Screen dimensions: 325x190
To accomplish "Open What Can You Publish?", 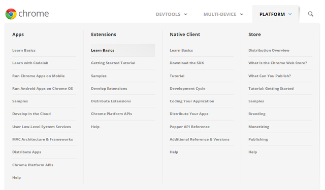I will 270,76.
